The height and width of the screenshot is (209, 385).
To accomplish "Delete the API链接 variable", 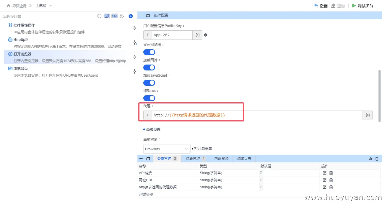I will (331, 173).
